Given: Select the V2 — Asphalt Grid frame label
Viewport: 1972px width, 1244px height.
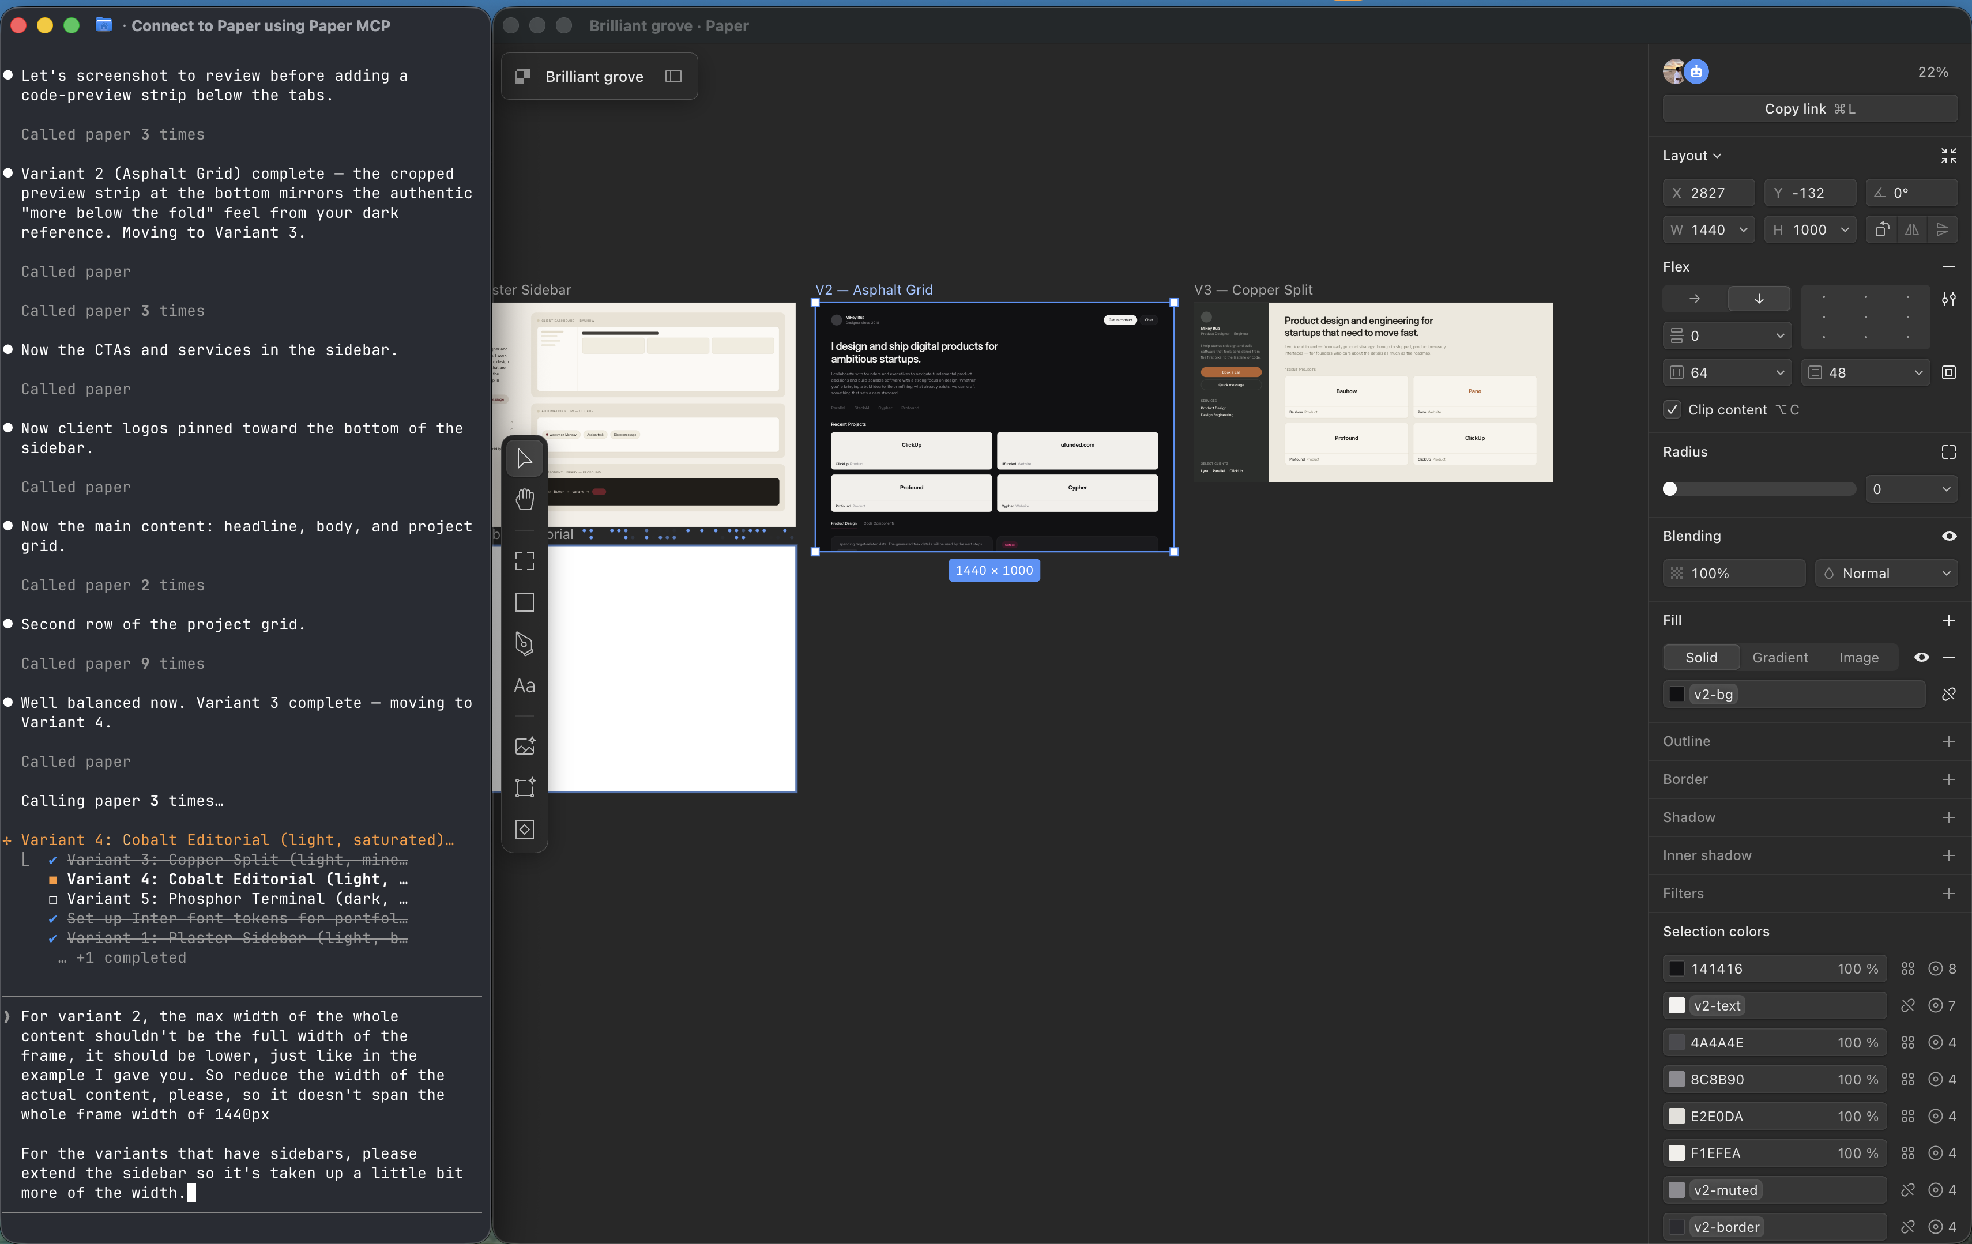Looking at the screenshot, I should 874,290.
